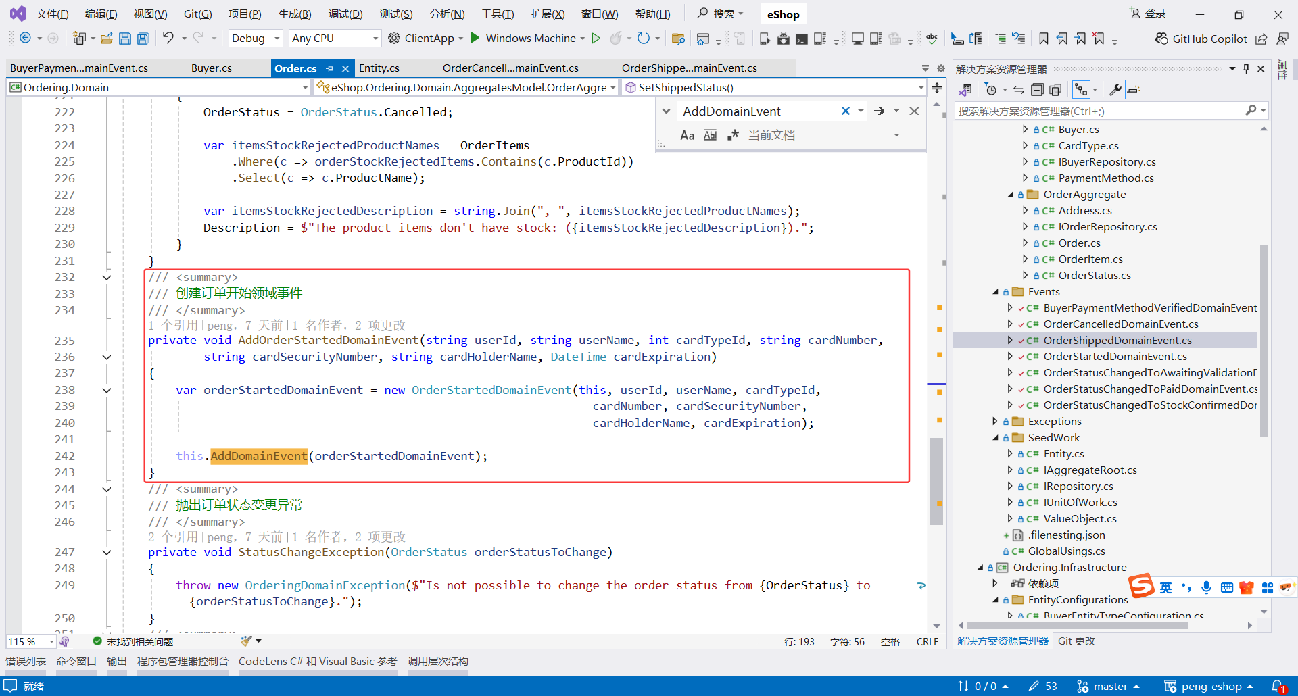
Task: Collapse all in Solution Explorer
Action: [x=1037, y=90]
